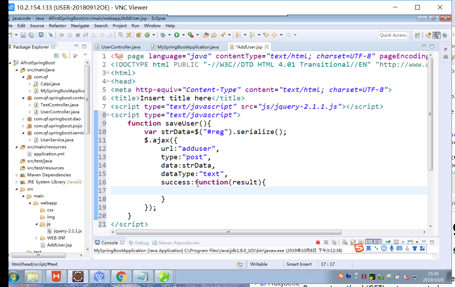The image size is (455, 287).
Task: Open the Run button dropdown arrow
Action: click(183, 35)
